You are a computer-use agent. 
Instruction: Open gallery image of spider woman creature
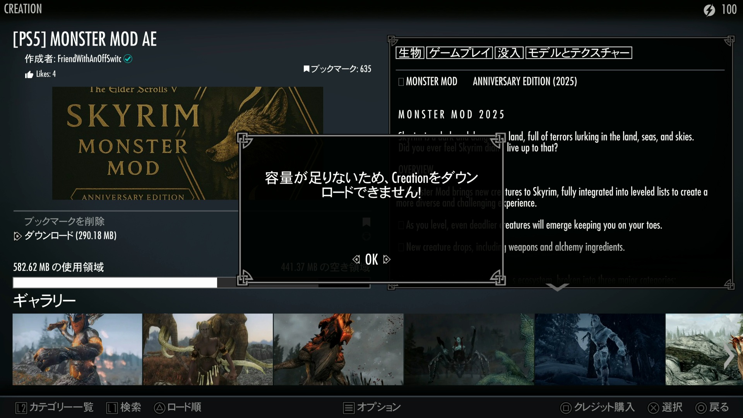(x=469, y=349)
